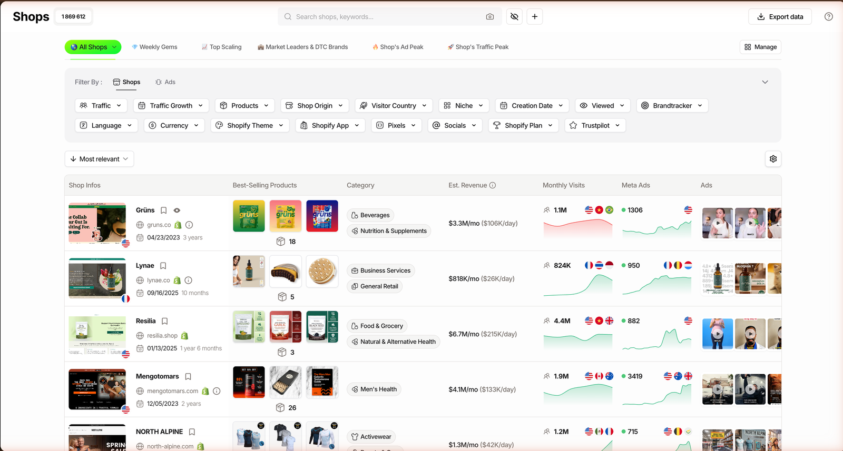843x451 pixels.
Task: Open the gruns.co shop link
Action: pos(159,225)
